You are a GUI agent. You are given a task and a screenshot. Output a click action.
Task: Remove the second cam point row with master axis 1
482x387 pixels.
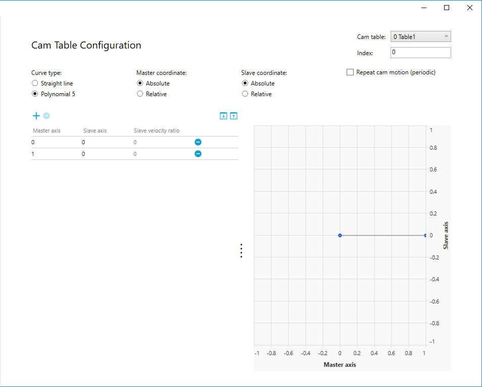198,154
